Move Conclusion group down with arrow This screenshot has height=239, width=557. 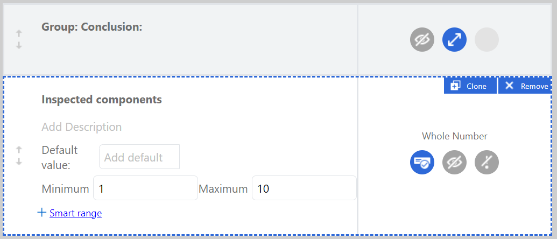[19, 46]
